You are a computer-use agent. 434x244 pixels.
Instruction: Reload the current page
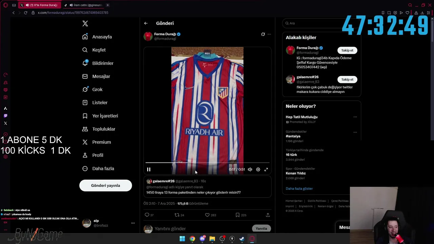25,13
